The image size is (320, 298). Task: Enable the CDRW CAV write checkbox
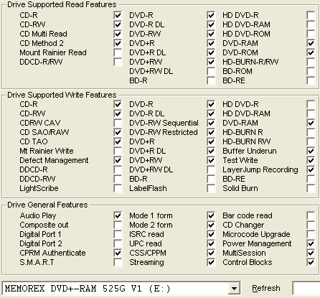(x=118, y=123)
